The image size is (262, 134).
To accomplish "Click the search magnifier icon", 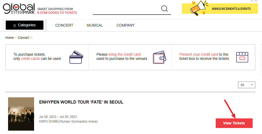I will tap(164, 9).
